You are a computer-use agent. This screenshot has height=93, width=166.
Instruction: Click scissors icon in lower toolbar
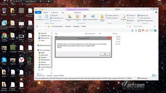132,30
